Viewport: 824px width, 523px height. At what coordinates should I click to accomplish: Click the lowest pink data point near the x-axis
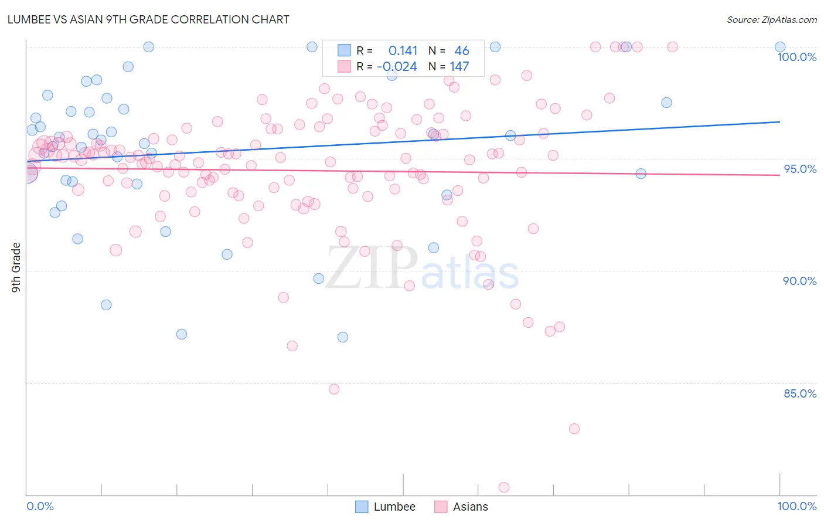click(503, 487)
